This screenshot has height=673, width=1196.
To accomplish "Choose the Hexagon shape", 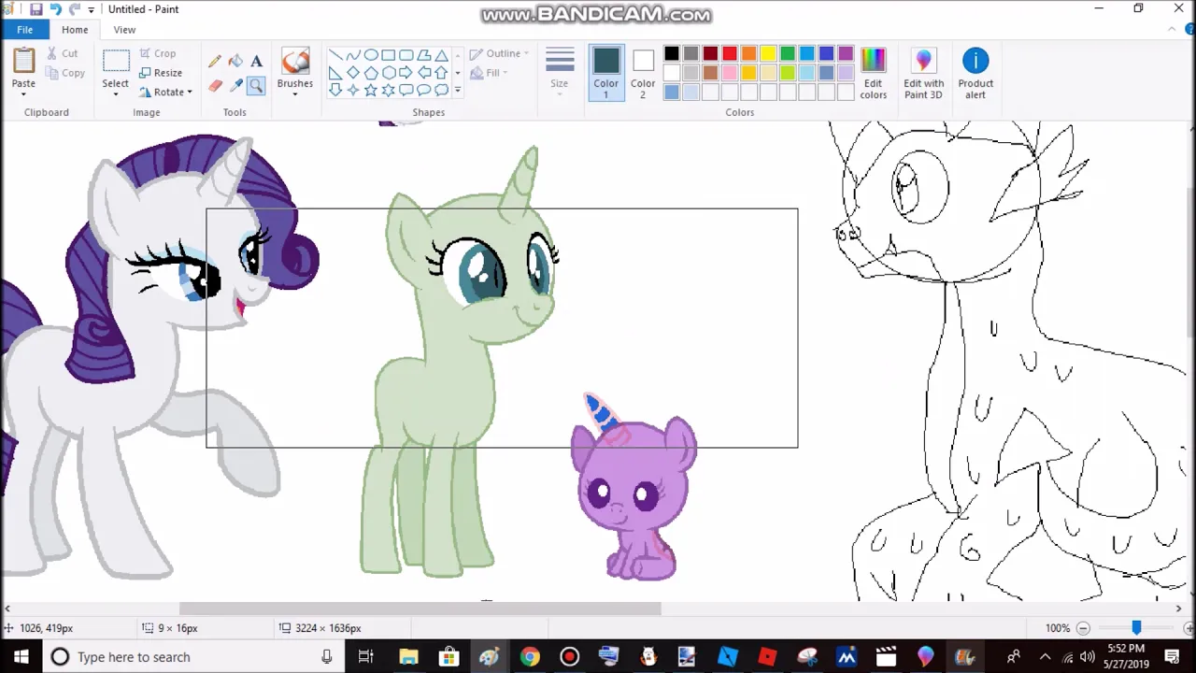I will [389, 72].
